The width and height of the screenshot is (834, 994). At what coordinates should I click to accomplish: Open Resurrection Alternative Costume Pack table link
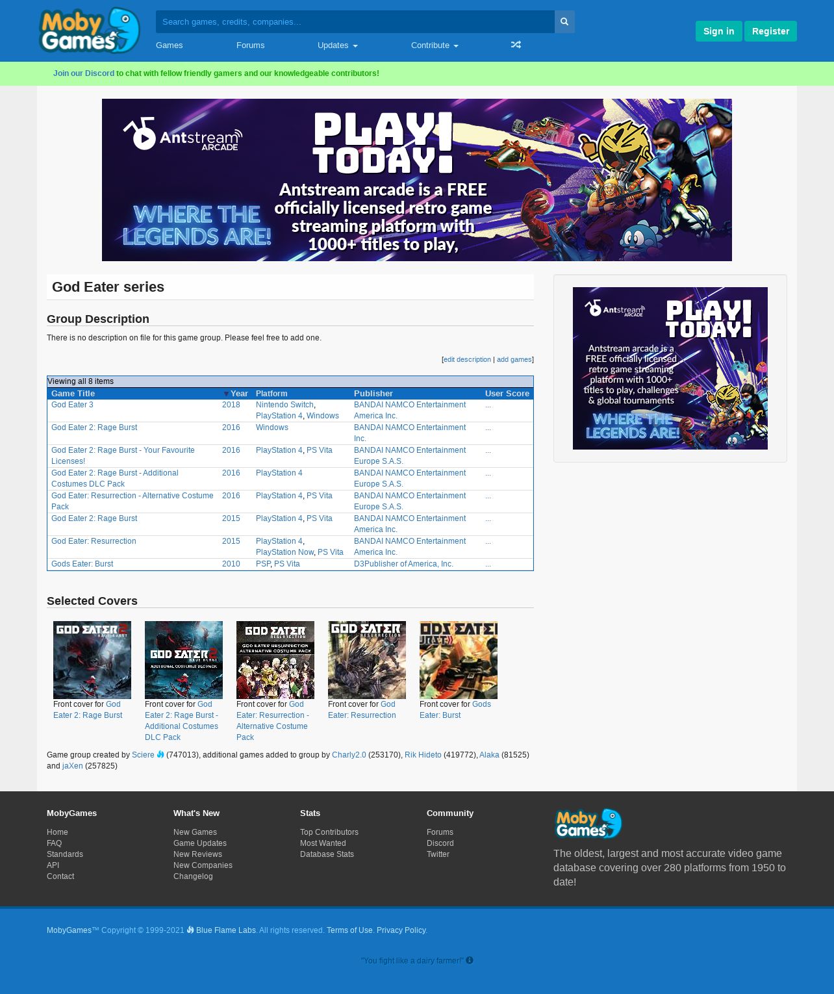click(132, 501)
